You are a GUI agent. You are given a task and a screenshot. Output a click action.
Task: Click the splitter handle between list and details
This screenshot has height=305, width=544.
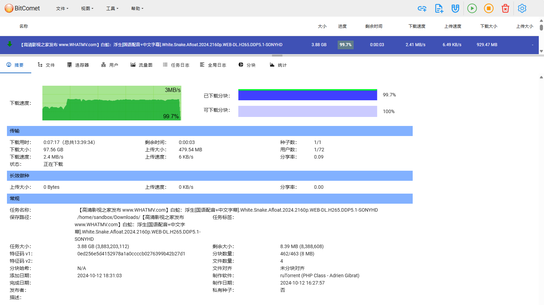click(x=277, y=55)
